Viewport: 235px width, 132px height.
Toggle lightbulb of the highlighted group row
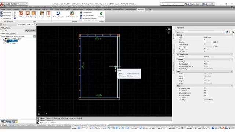8,41
